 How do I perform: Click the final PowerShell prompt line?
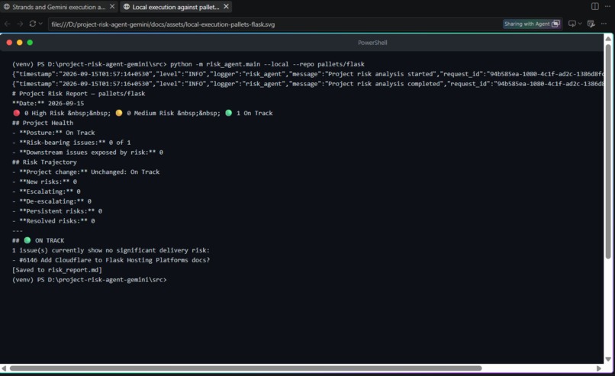89,280
